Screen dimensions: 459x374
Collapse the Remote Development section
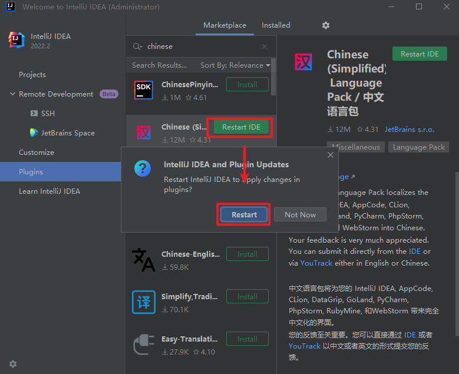(12, 94)
